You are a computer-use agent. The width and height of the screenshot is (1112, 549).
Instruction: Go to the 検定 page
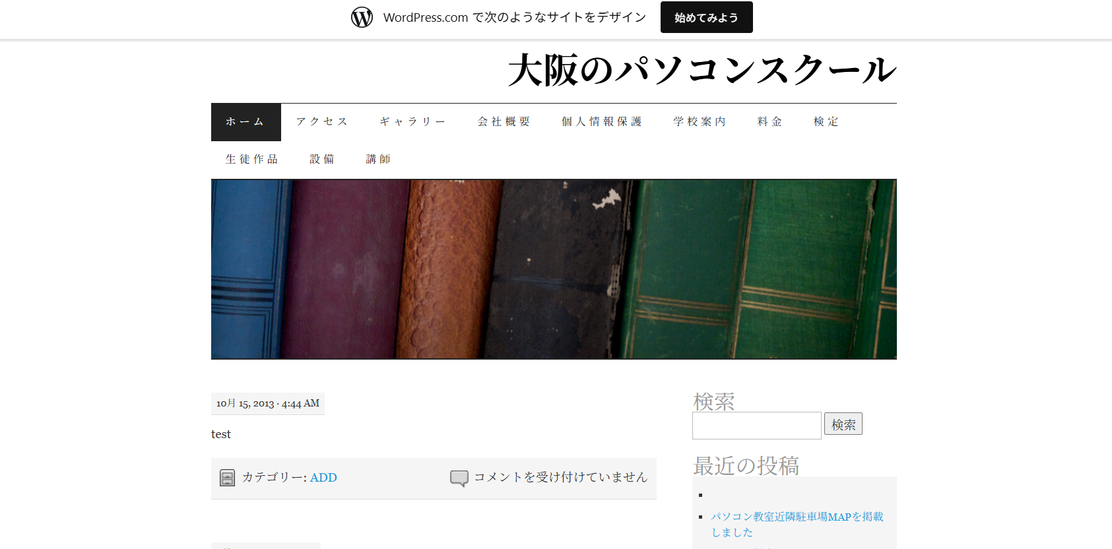[826, 122]
